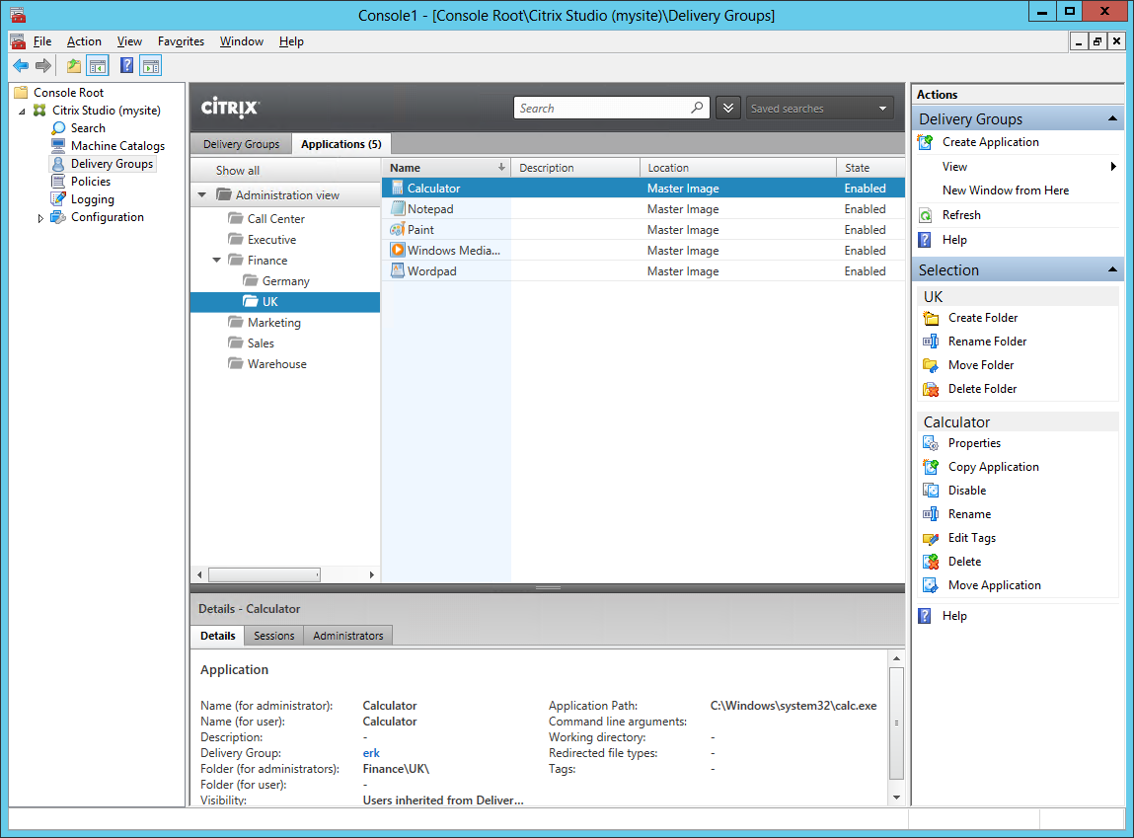This screenshot has width=1134, height=838.
Task: Open the Sessions tab in details pane
Action: click(x=273, y=636)
